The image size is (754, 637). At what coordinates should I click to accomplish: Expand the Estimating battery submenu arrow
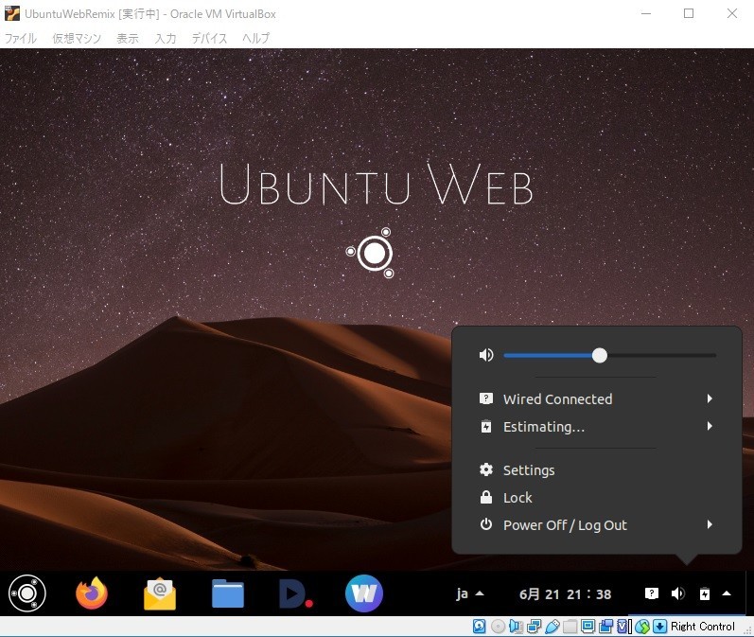pyautogui.click(x=710, y=426)
